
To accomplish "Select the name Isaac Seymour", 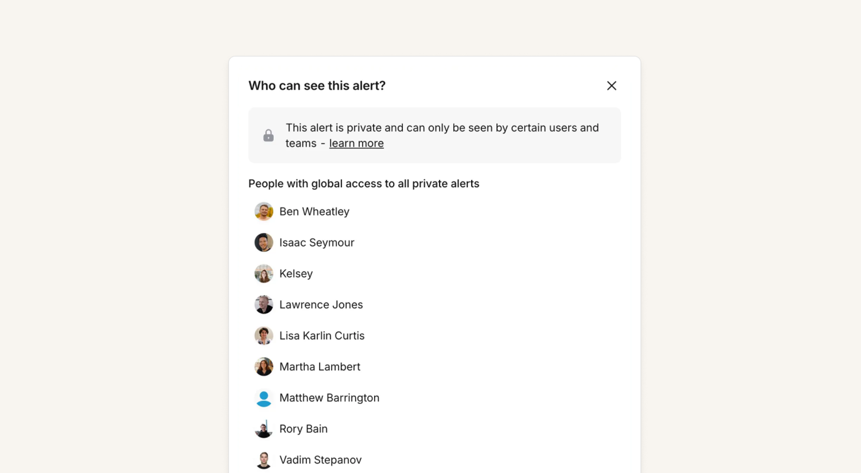I will pos(316,243).
